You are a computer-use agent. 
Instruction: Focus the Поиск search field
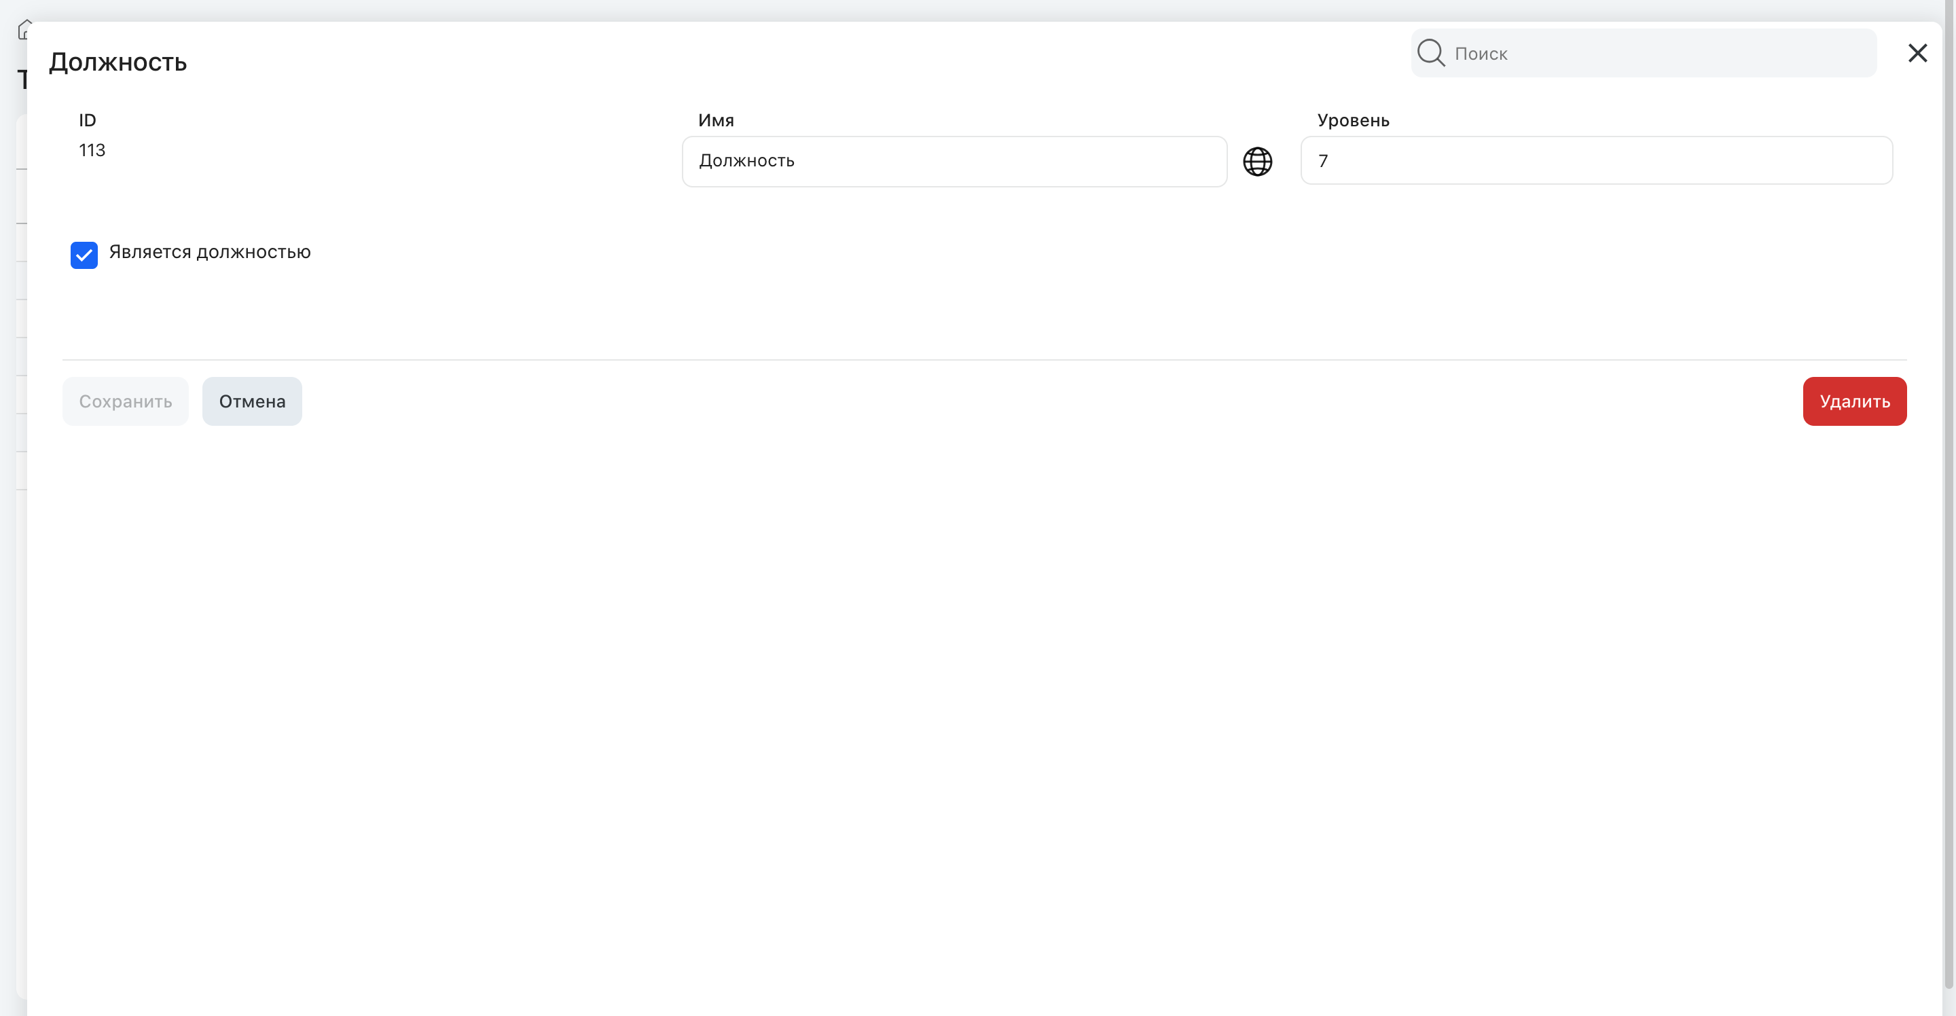click(x=1643, y=52)
